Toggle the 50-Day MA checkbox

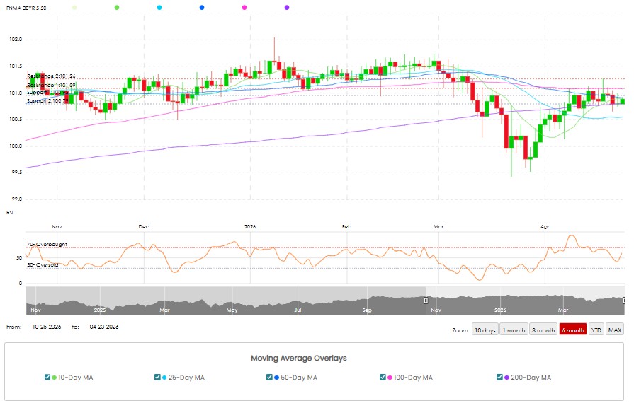coord(269,378)
